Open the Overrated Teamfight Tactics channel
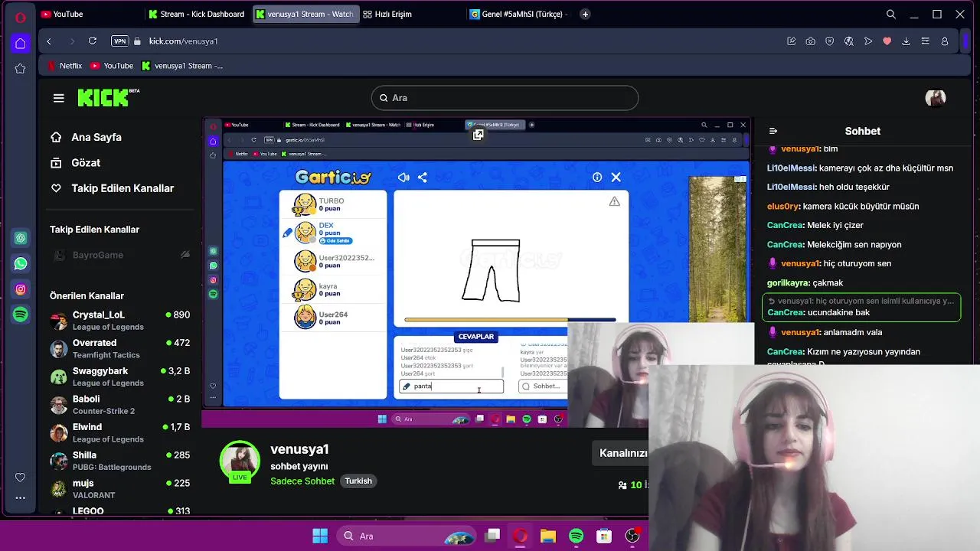 (120, 349)
